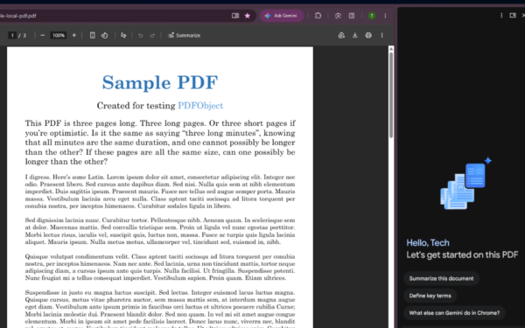The image size is (525, 328).
Task: Open PDF viewer more actions menu
Action: pos(382,35)
